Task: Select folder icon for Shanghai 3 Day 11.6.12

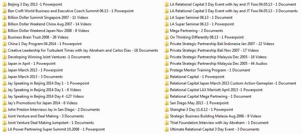Action: click(167, 110)
